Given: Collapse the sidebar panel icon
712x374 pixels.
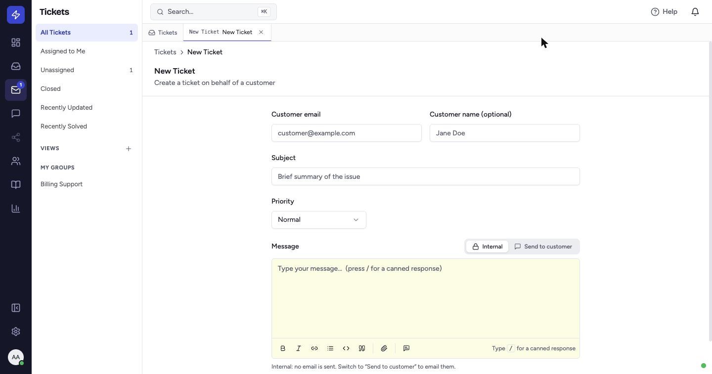Looking at the screenshot, I should [16, 308].
